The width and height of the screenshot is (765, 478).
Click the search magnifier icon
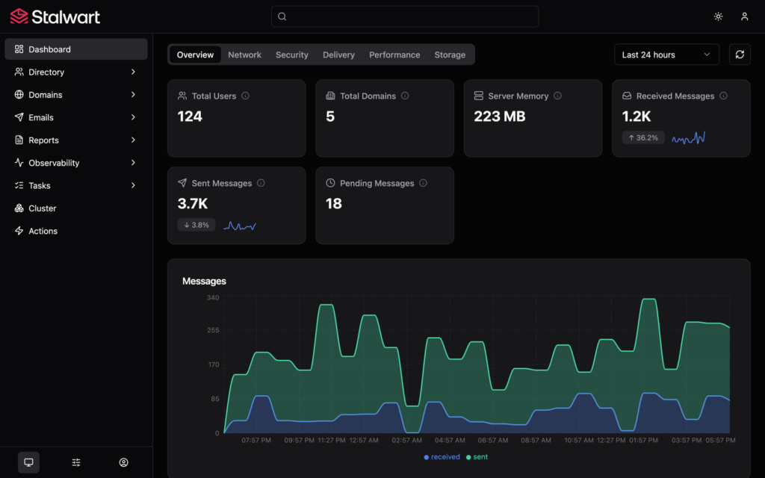click(282, 16)
